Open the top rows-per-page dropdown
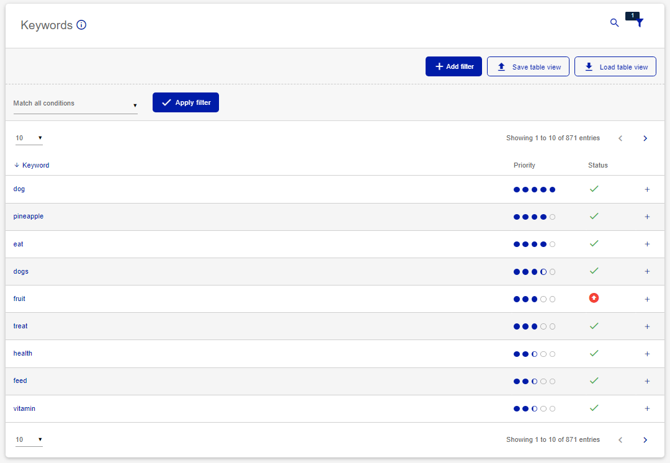The image size is (670, 463). pyautogui.click(x=29, y=138)
